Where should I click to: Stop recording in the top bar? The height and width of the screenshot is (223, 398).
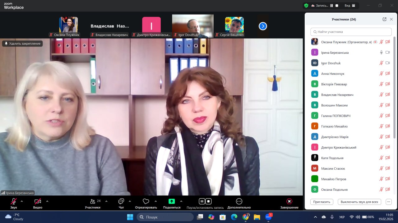tap(337, 6)
